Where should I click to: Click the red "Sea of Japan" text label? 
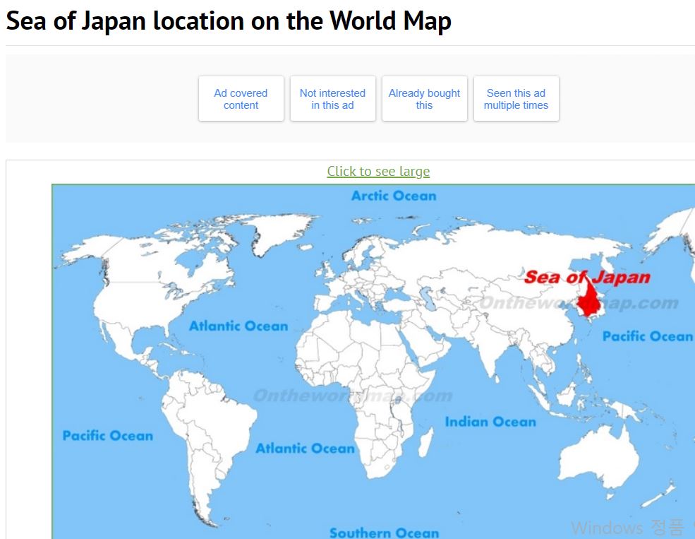click(586, 277)
